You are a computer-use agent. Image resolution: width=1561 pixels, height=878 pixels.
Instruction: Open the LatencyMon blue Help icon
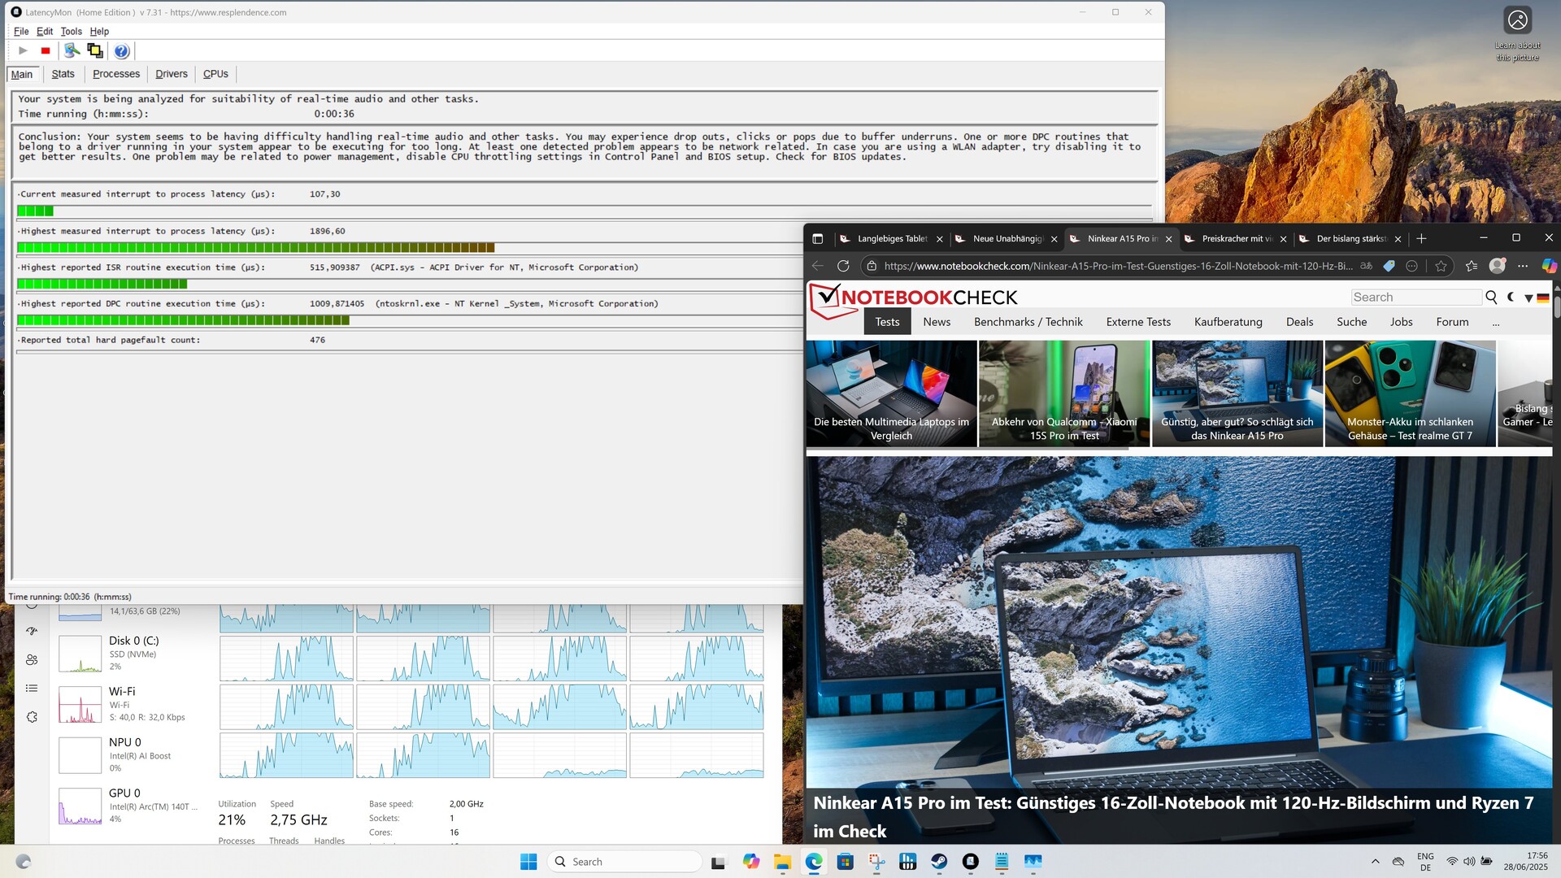121,51
